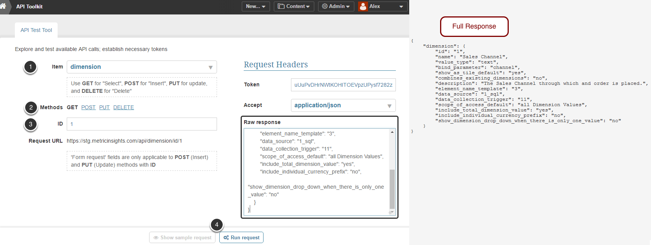The image size is (651, 245).
Task: Click the Show sample request button
Action: click(x=182, y=237)
